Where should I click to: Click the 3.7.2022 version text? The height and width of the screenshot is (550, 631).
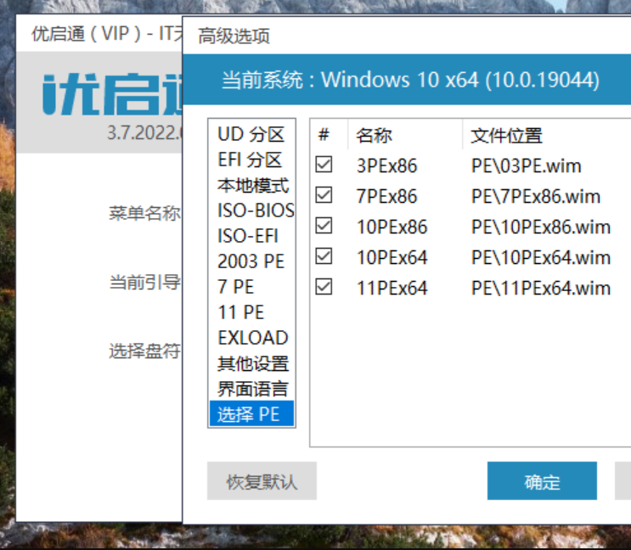tap(144, 132)
